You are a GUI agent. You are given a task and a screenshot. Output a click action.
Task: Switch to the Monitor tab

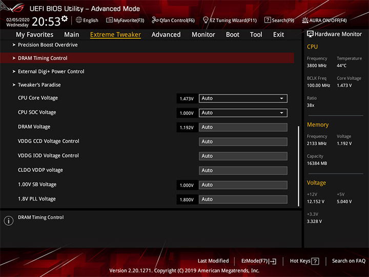(x=203, y=35)
